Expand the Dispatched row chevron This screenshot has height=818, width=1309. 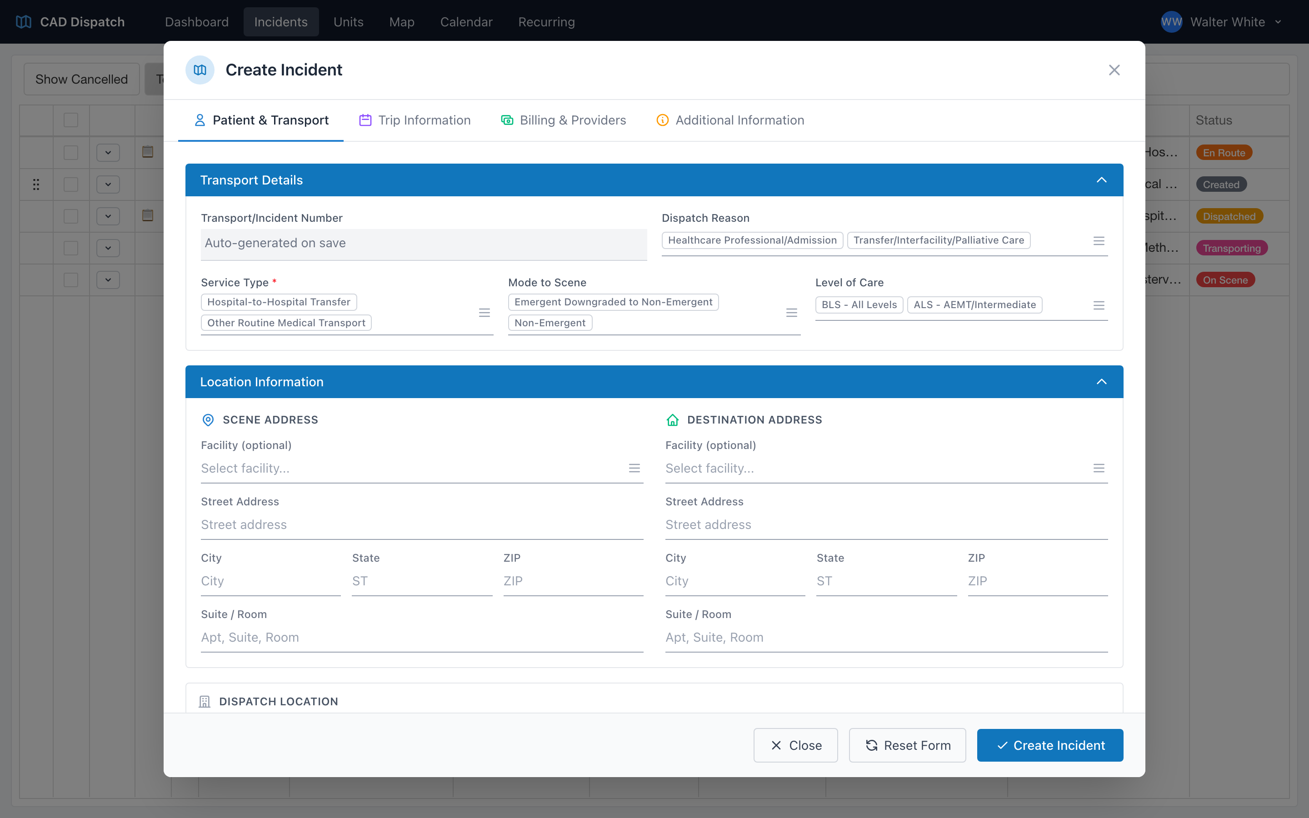click(x=108, y=216)
